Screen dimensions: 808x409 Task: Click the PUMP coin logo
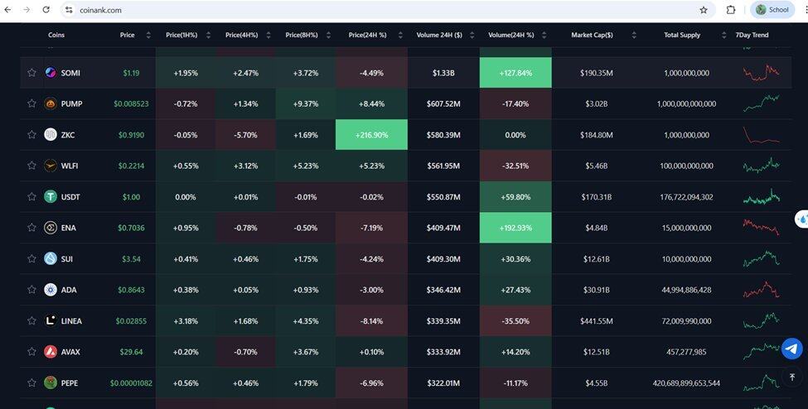tap(51, 103)
